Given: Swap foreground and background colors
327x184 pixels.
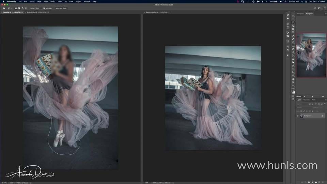Looking at the screenshot, I should point(294,89).
